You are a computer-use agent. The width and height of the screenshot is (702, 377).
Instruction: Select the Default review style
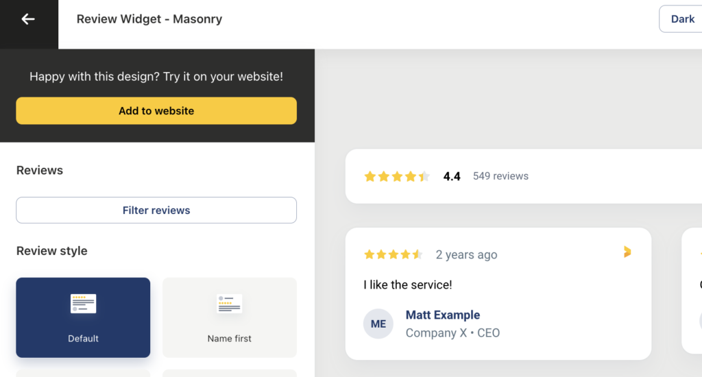coord(83,317)
